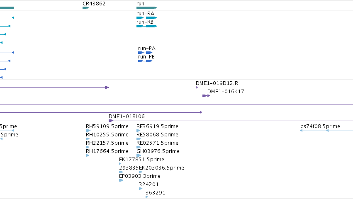
Task: Click the EK177851.5prime small arrow glyph
Action: (120, 164)
